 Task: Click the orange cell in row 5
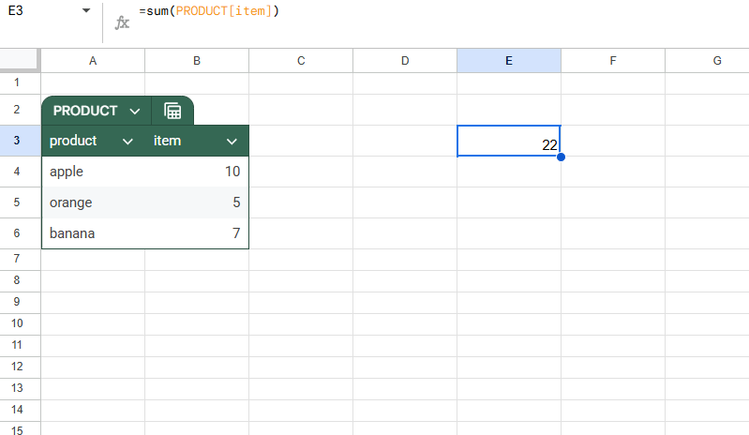click(93, 202)
